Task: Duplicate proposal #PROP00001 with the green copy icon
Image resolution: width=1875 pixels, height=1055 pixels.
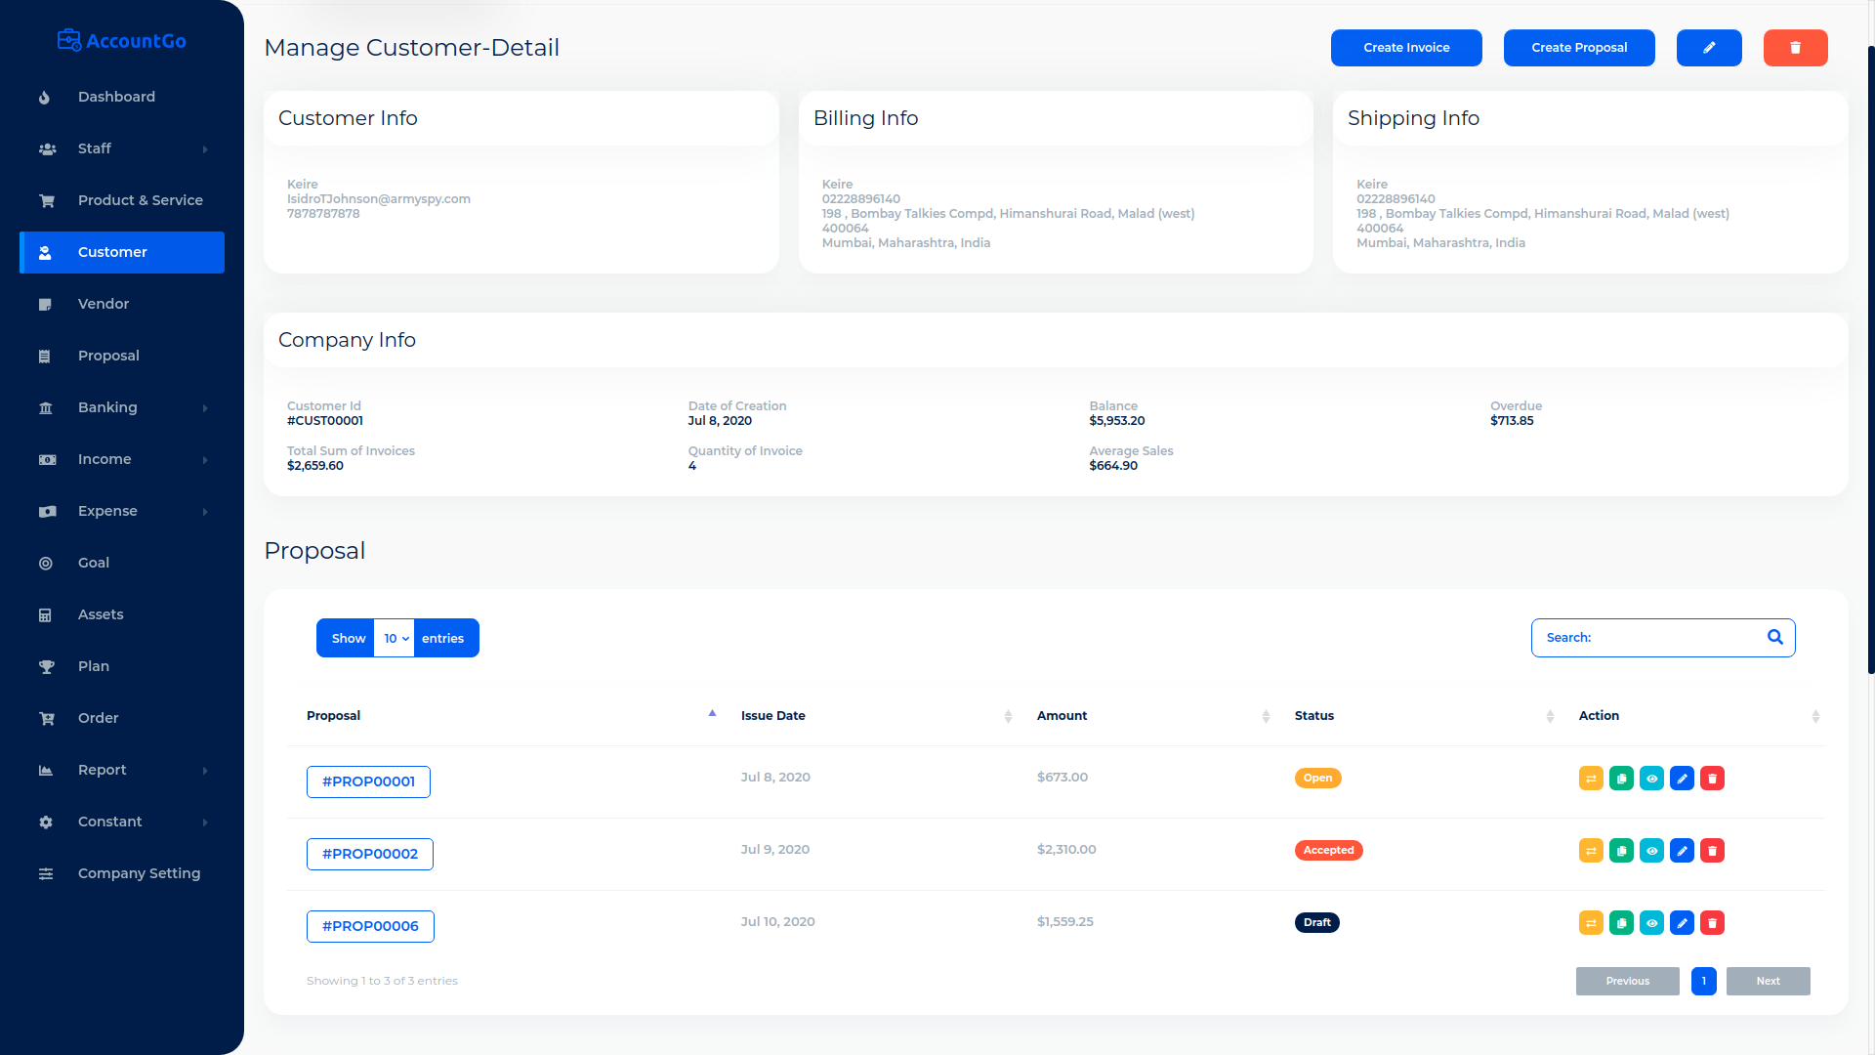Action: click(x=1621, y=778)
